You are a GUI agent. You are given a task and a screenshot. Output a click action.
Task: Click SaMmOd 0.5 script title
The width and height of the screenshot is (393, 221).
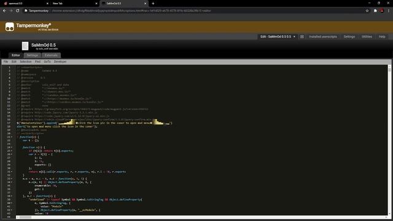pos(44,45)
